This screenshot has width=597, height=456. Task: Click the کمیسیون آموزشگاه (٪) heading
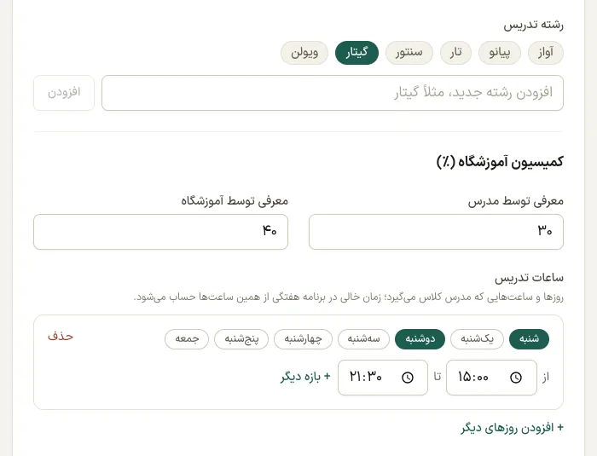click(x=500, y=162)
